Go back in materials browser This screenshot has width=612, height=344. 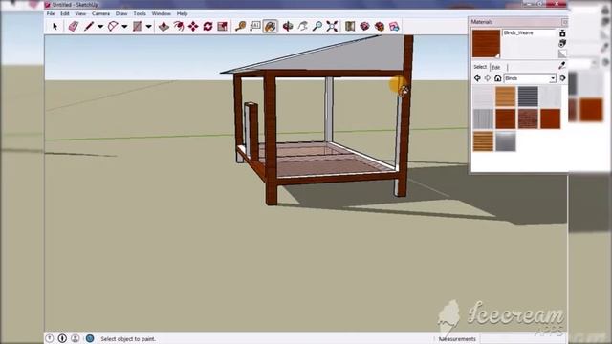coord(477,78)
